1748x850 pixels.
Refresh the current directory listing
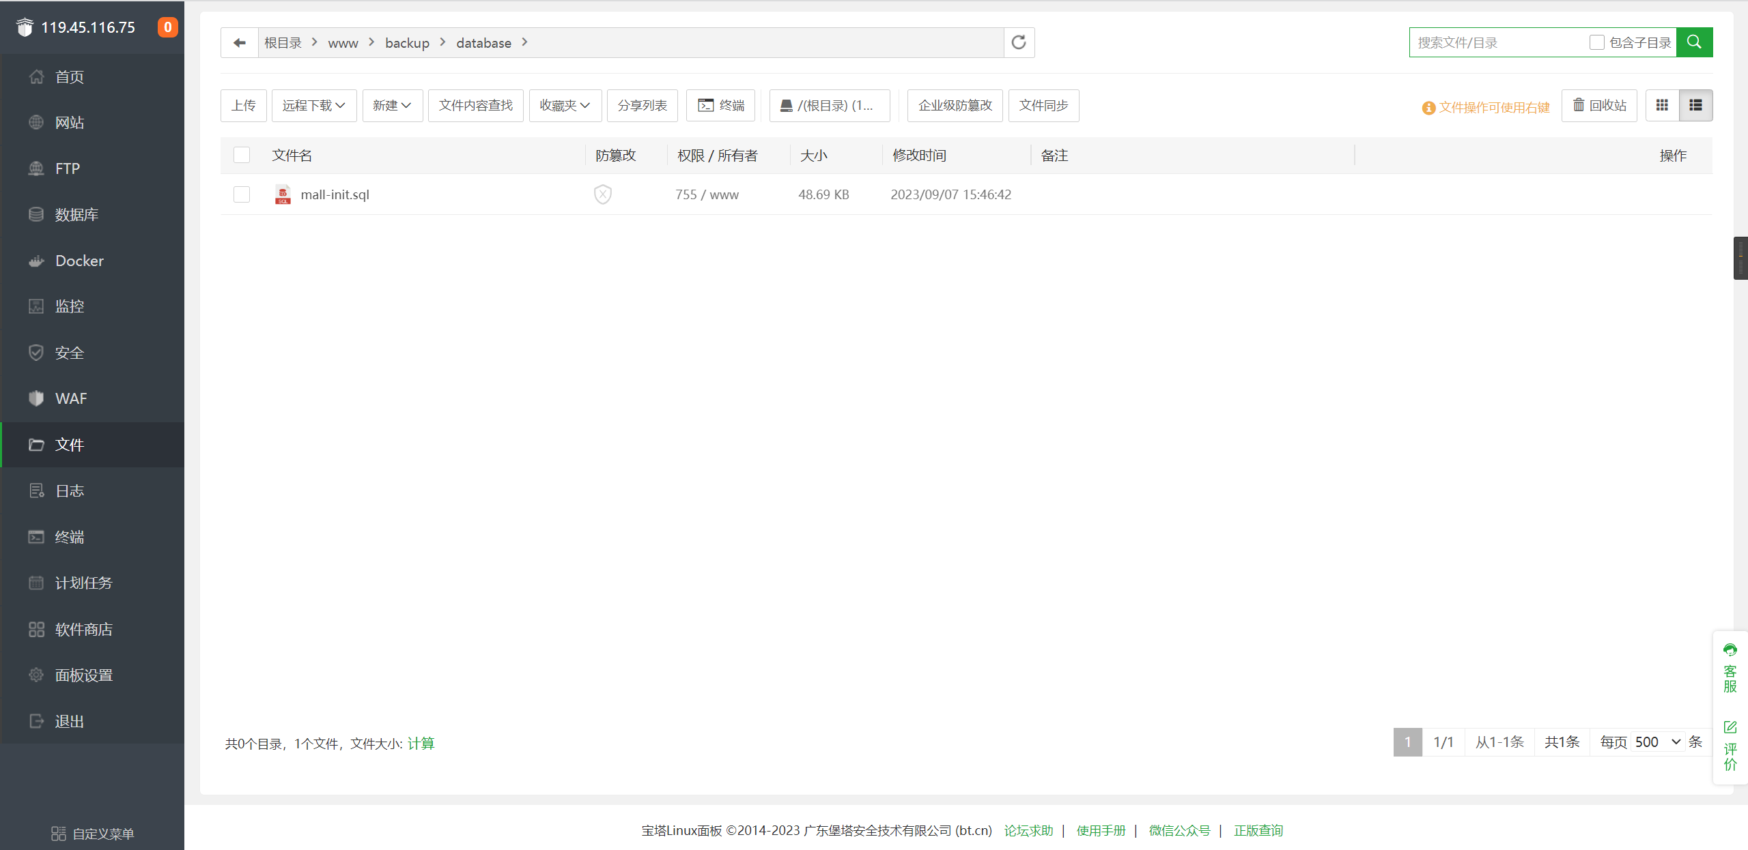[1019, 43]
